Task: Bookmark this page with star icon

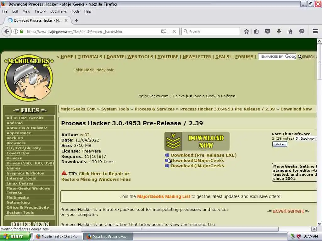Action: coord(247,32)
